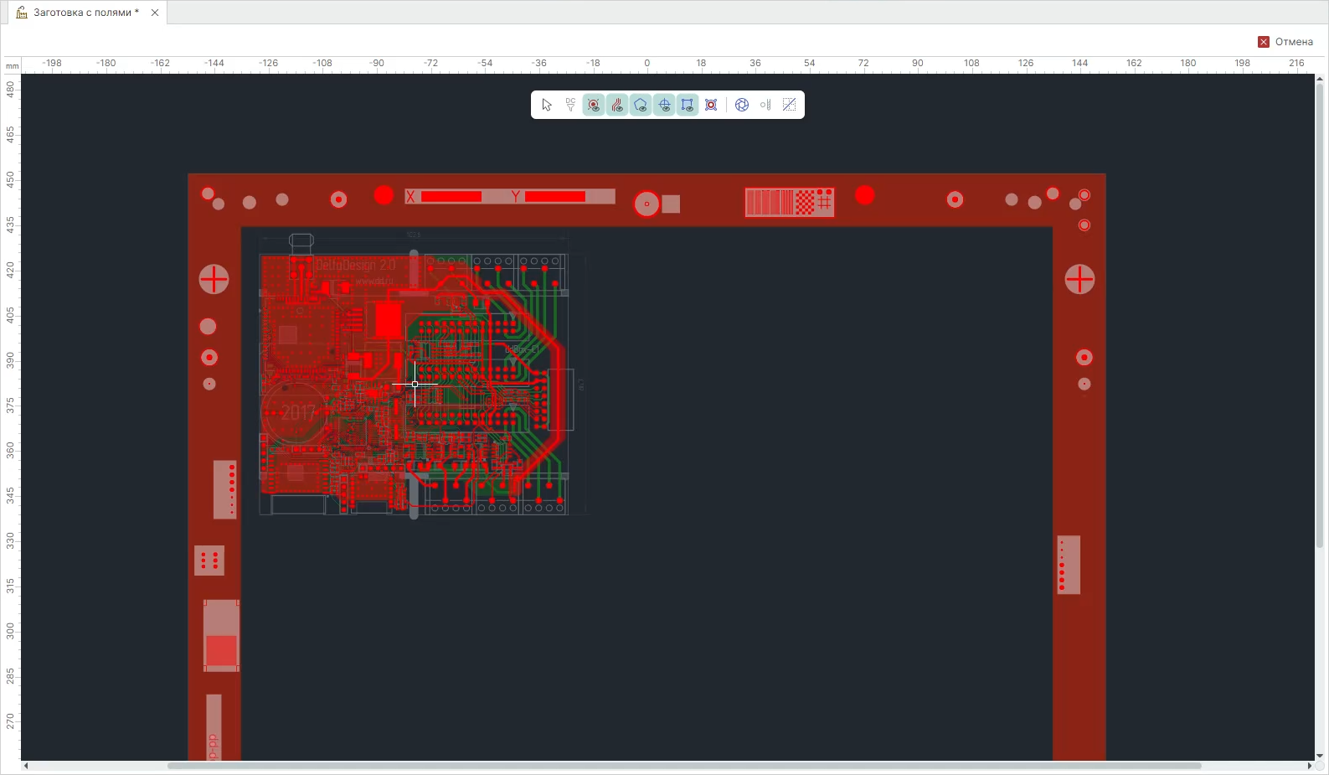Viewport: 1329px width, 775px height.
Task: Toggle visibility of crosshair fiducial marks
Action: [x=664, y=105]
